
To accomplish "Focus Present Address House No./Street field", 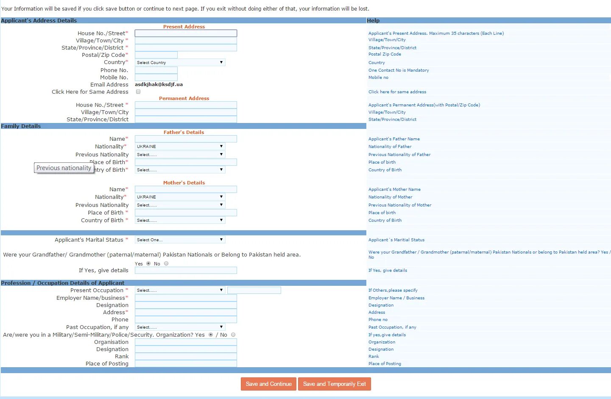I will coord(186,33).
